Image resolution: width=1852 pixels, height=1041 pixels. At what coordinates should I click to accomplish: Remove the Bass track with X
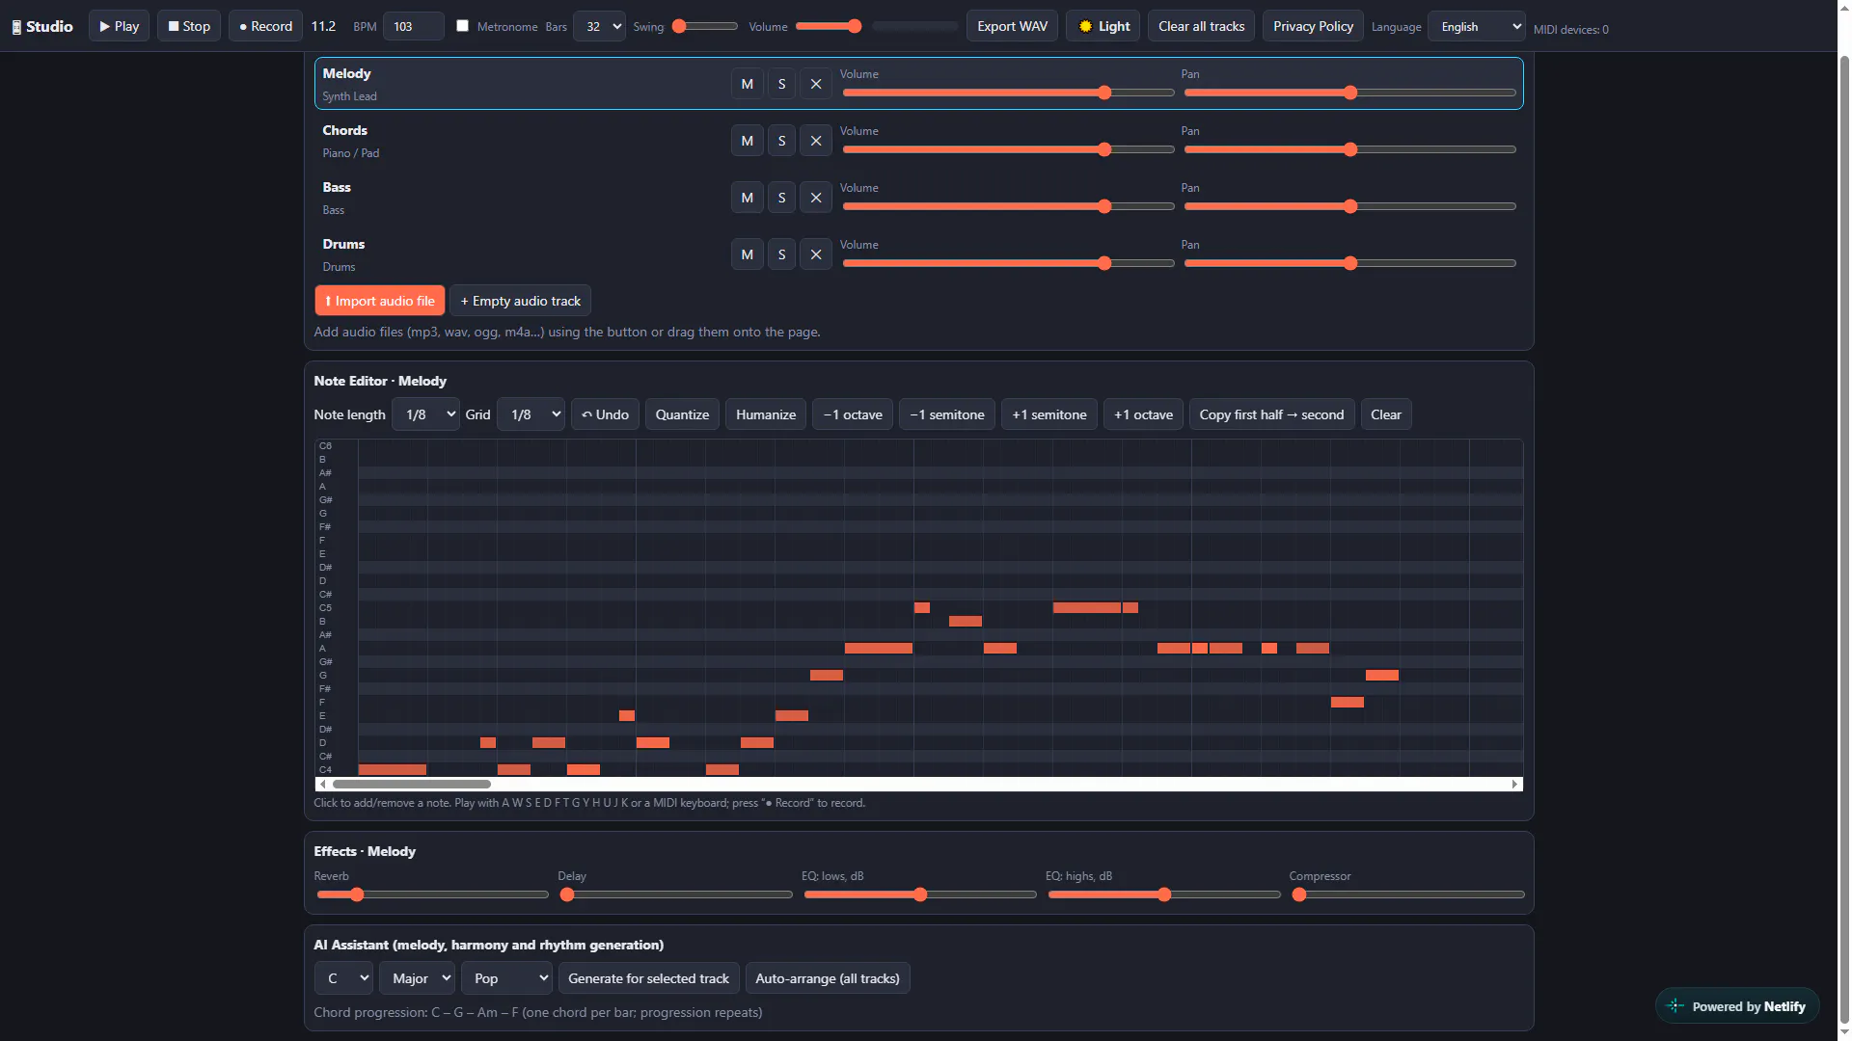click(x=816, y=198)
